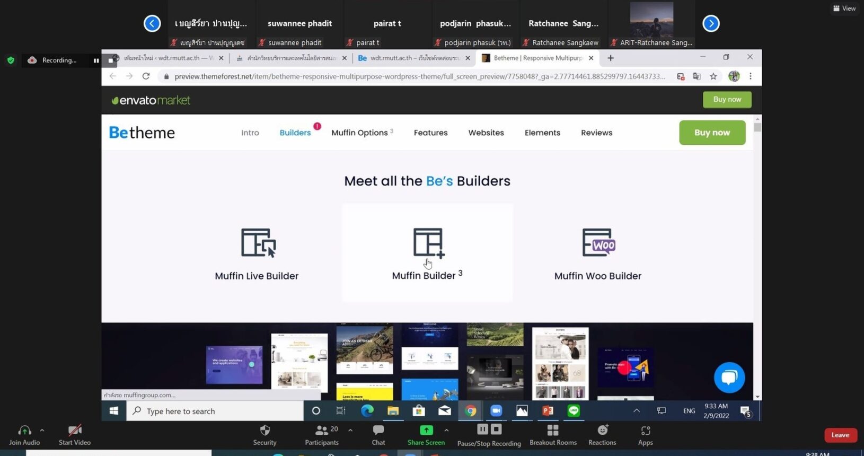The height and width of the screenshot is (456, 864).
Task: Open the Elements menu item
Action: pyautogui.click(x=542, y=133)
